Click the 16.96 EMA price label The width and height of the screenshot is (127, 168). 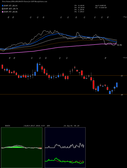(x=119, y=45)
